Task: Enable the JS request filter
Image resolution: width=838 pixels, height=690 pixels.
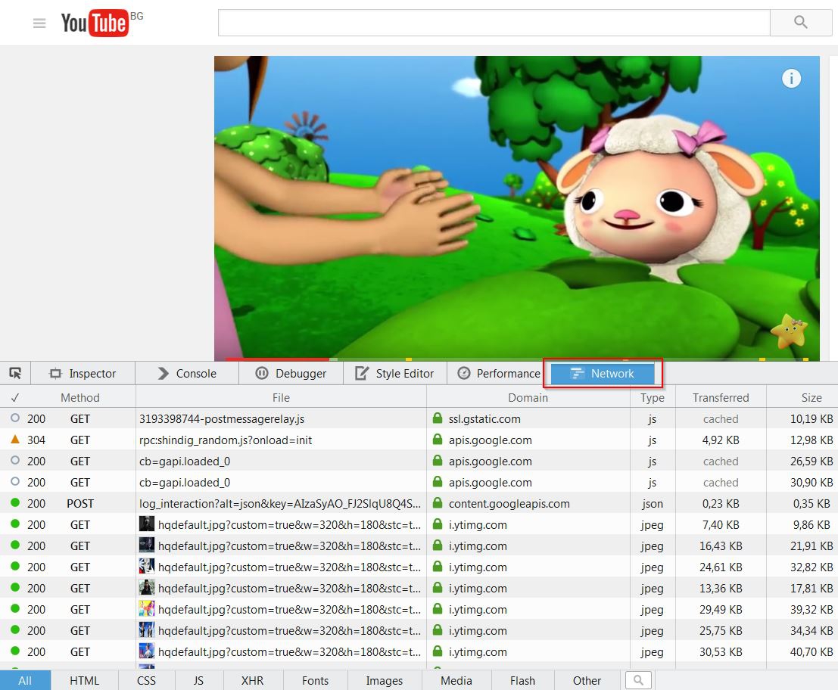Action: click(198, 680)
